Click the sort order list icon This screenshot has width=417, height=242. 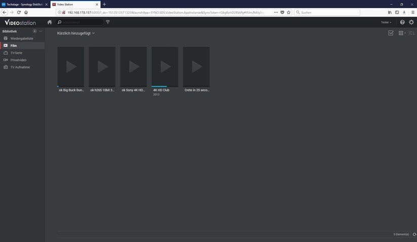pos(411,33)
